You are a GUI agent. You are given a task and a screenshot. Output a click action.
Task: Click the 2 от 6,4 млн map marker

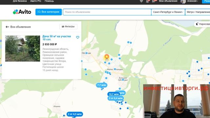116,98
